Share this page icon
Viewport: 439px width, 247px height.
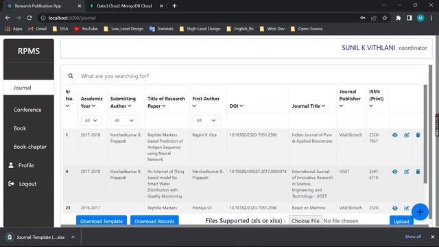[374, 18]
